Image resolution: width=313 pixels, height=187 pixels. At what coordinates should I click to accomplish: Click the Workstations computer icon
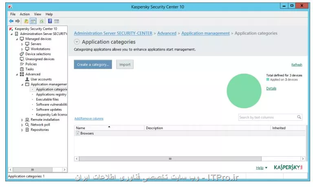pyautogui.click(x=27, y=49)
